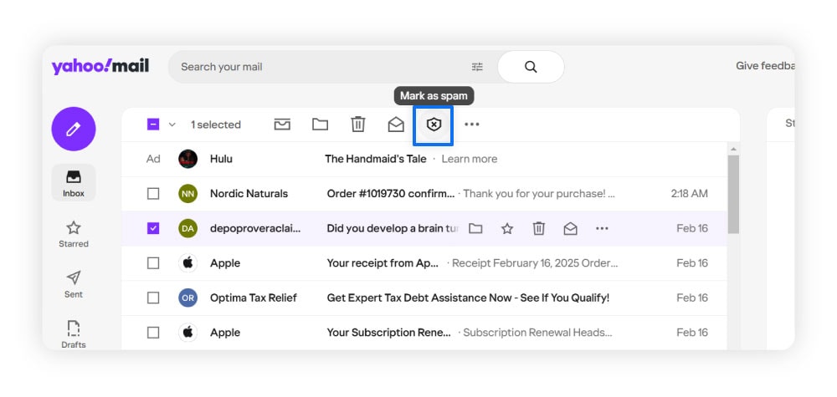Click the NN sender avatar
This screenshot has height=397, width=837.
point(187,193)
